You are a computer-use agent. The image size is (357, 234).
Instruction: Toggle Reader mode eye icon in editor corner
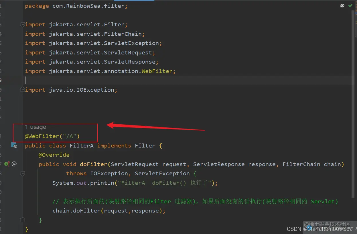tap(342, 6)
